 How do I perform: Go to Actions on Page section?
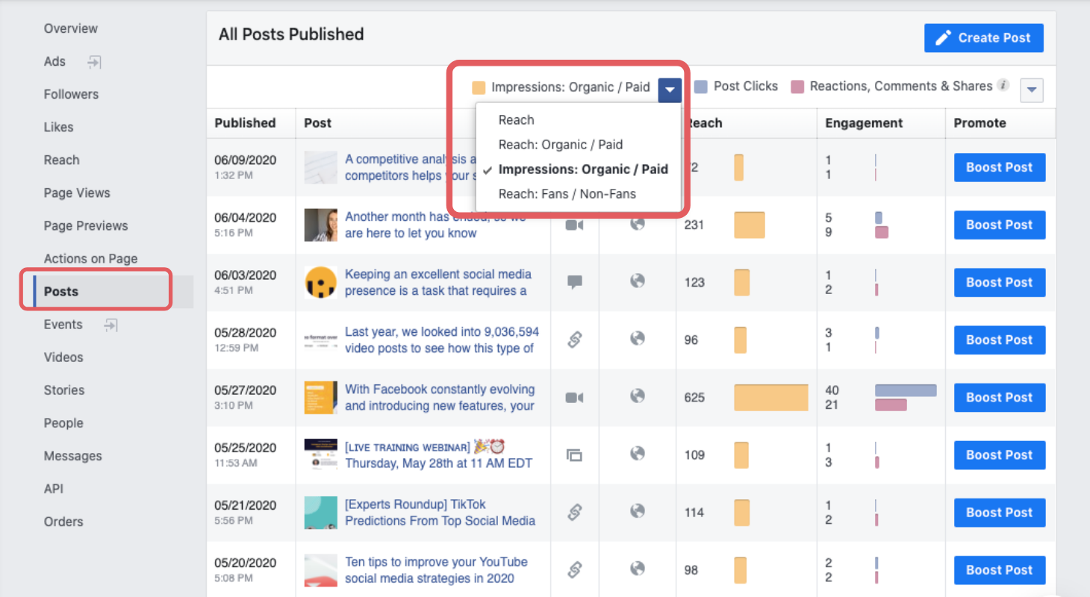pos(90,258)
